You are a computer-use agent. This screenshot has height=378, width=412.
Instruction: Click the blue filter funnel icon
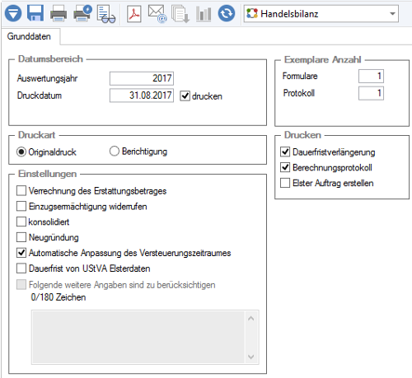coord(13,13)
